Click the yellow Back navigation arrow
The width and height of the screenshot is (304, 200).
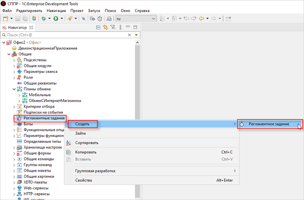coord(201,18)
